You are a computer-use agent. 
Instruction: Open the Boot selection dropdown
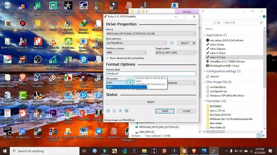coord(136,43)
